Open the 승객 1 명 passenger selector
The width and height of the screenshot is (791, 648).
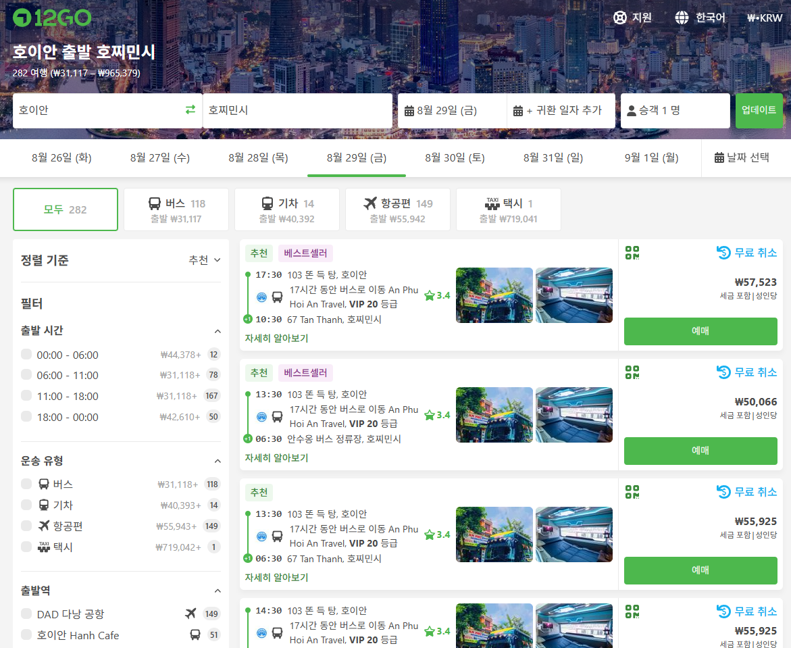(x=675, y=111)
